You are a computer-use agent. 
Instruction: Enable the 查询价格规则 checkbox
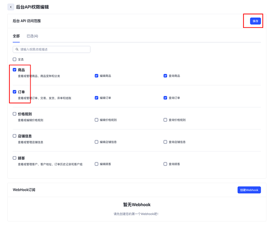[x=165, y=120]
